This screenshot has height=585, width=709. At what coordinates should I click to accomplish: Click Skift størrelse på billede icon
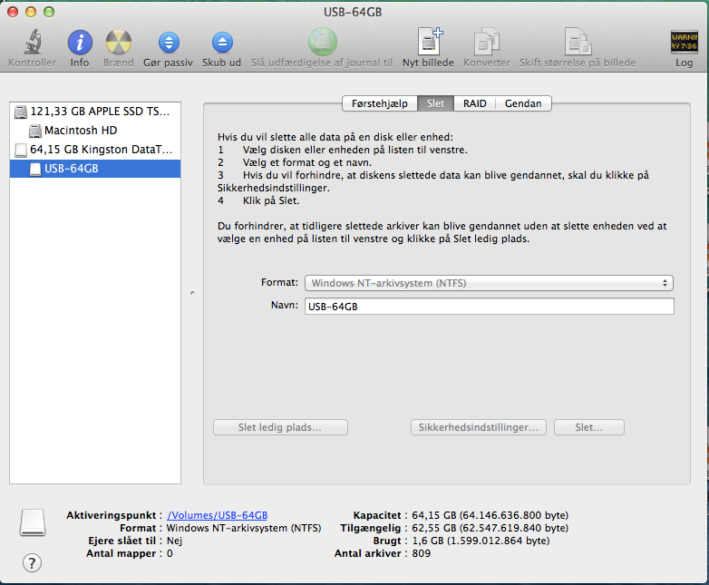point(578,42)
